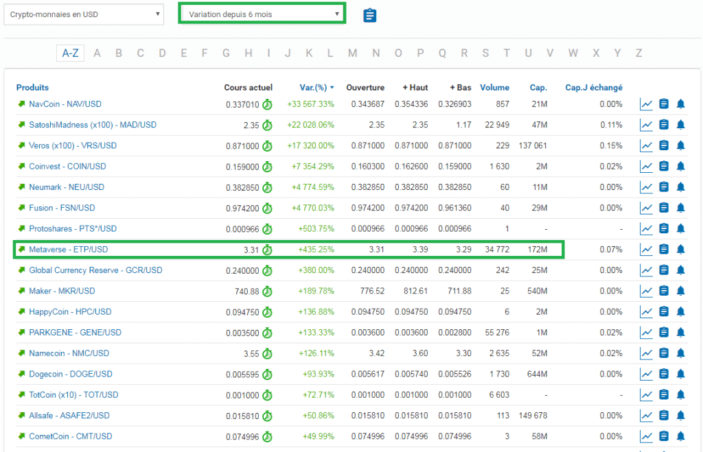
Task: Open the clipboard icon for Allsafe row
Action: click(x=664, y=415)
